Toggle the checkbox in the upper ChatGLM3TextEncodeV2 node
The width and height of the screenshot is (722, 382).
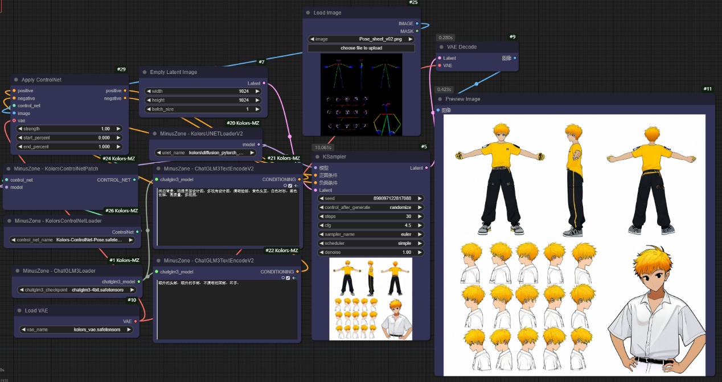click(x=290, y=186)
